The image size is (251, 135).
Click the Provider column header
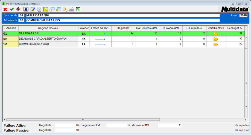(84, 28)
